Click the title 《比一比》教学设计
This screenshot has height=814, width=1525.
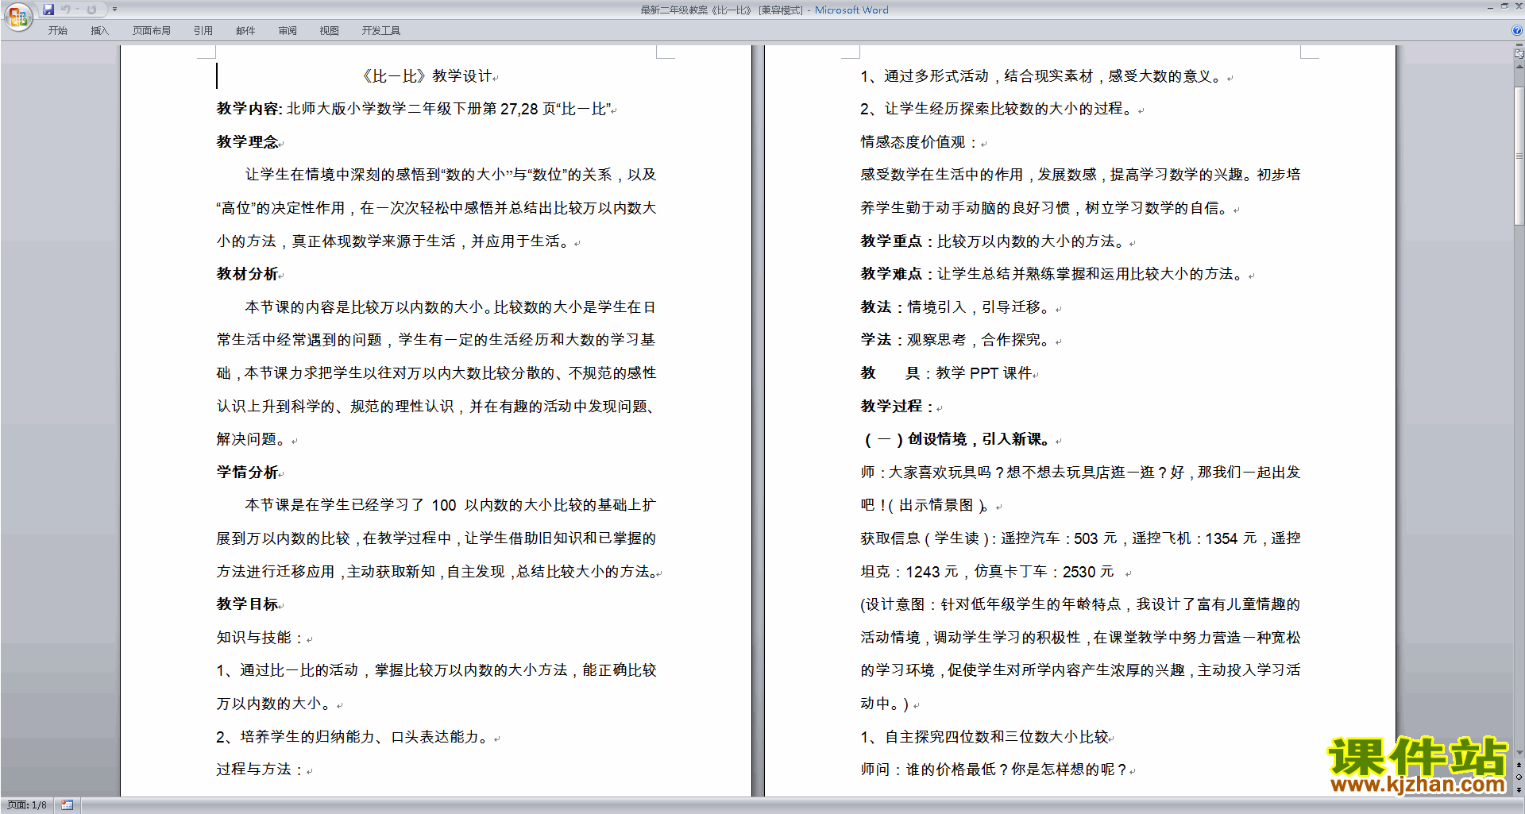tap(427, 76)
